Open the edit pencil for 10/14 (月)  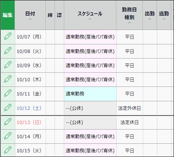click(x=8, y=136)
